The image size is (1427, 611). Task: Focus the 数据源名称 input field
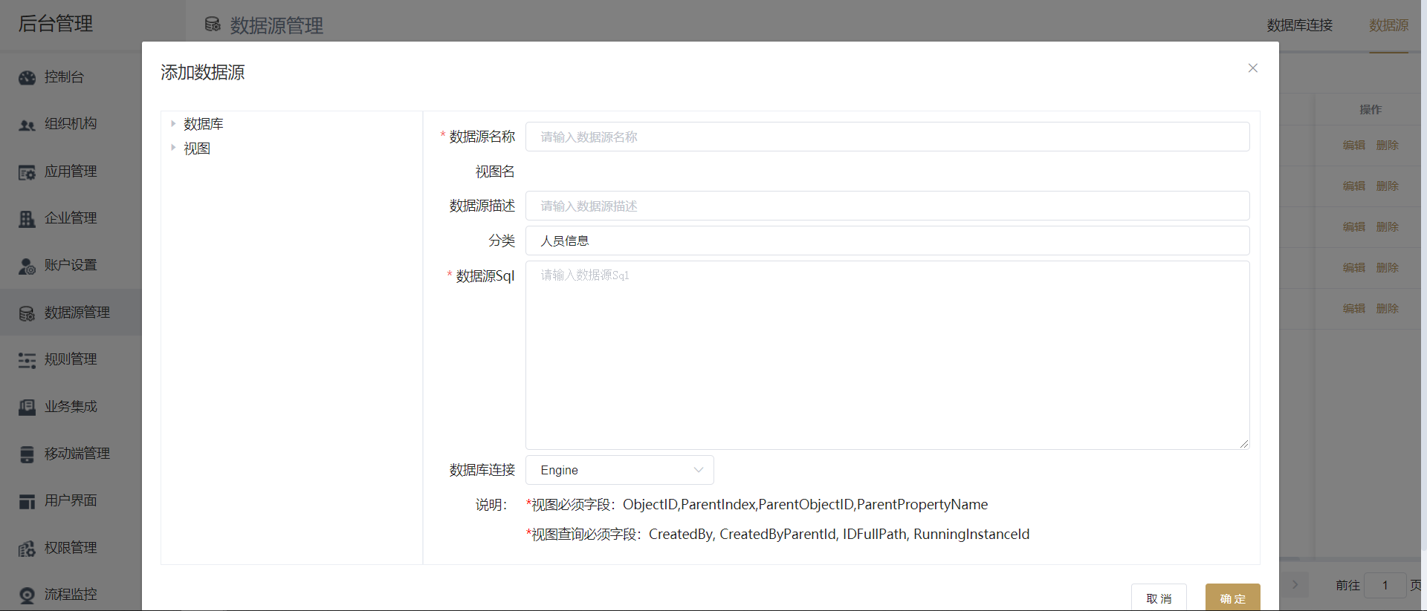click(887, 137)
